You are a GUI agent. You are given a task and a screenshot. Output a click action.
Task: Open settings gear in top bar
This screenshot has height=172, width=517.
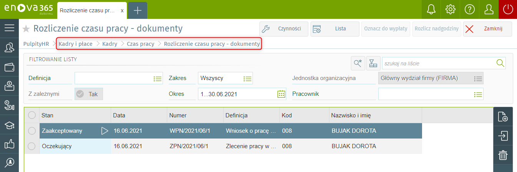click(x=450, y=9)
